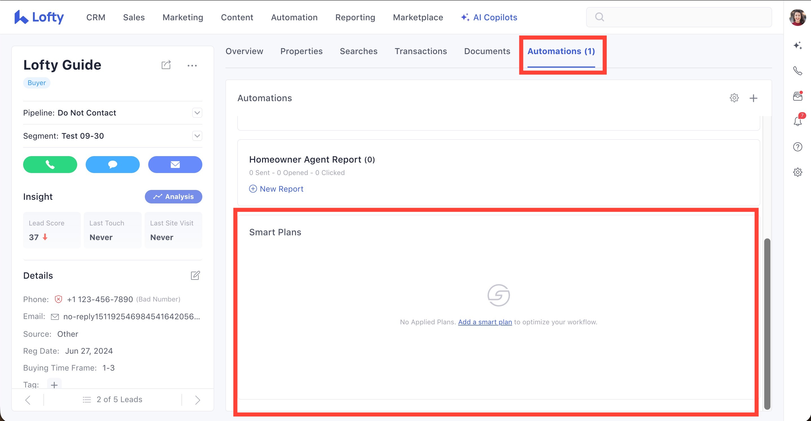
Task: Switch to the Transactions tab
Action: (421, 51)
